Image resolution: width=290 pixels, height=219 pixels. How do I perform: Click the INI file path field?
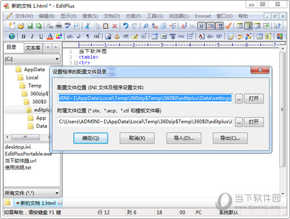coord(145,98)
